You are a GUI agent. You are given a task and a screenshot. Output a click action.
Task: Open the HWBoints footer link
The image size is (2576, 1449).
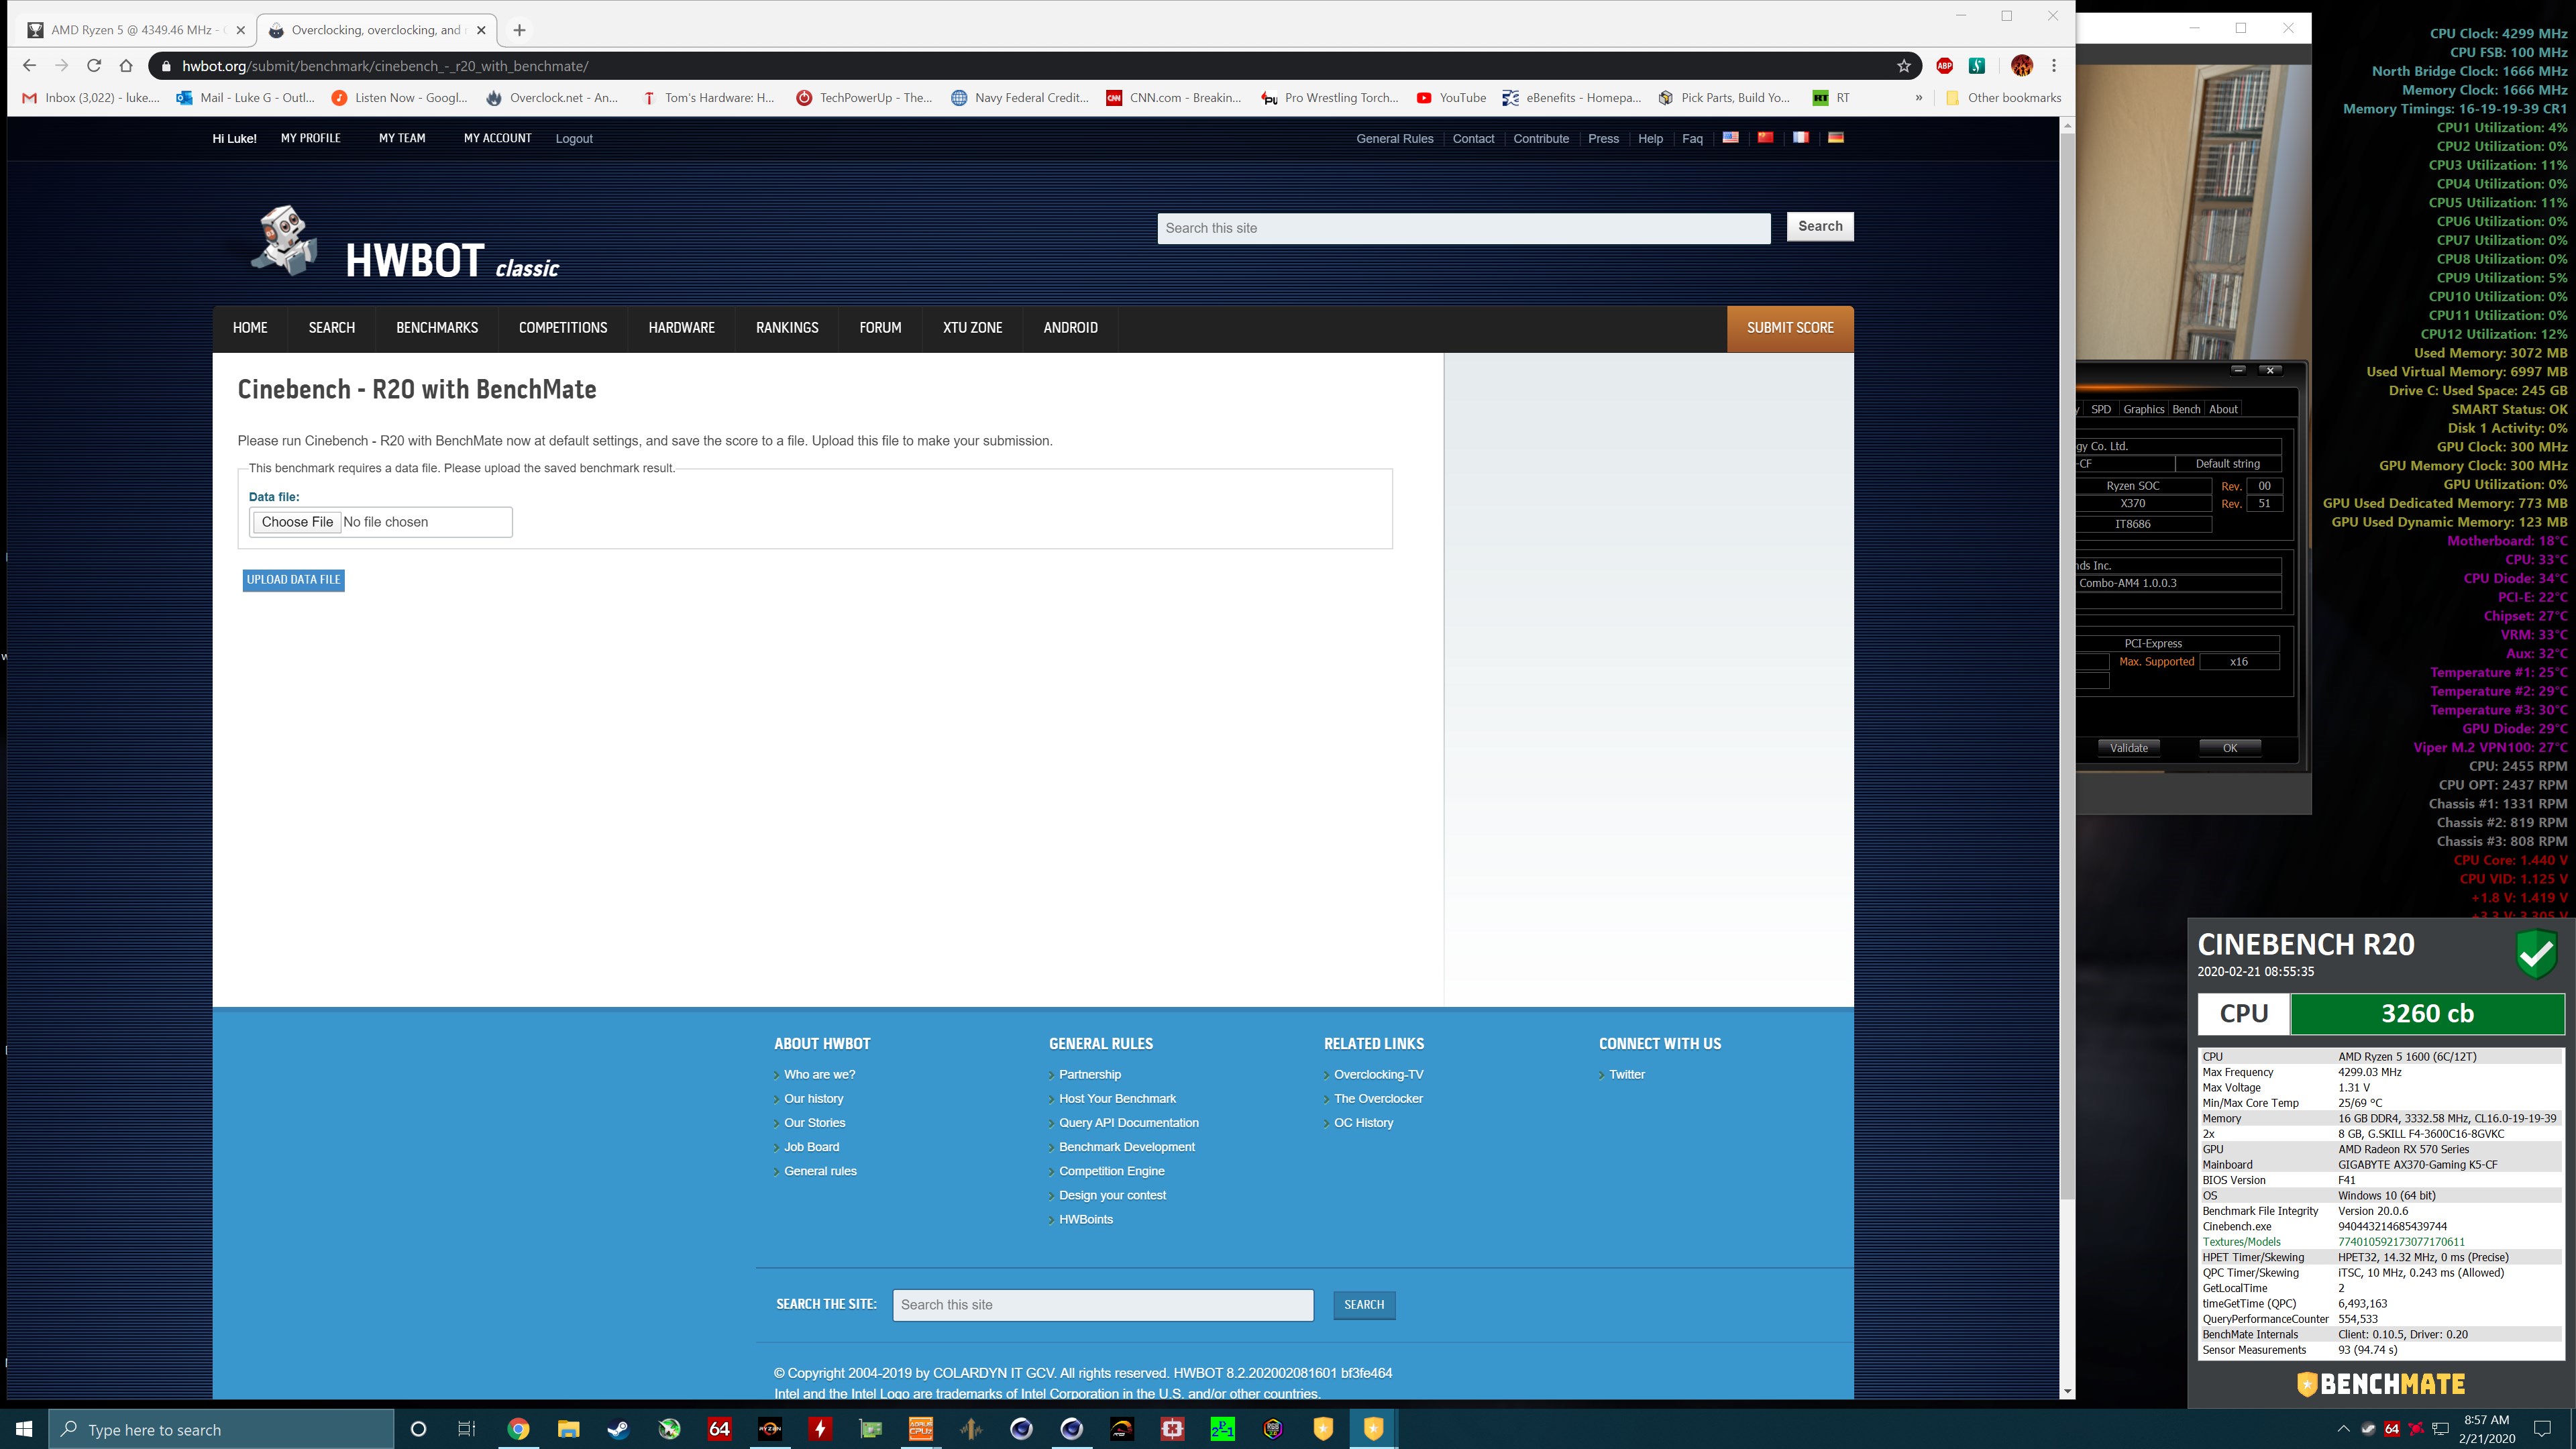click(1086, 1220)
